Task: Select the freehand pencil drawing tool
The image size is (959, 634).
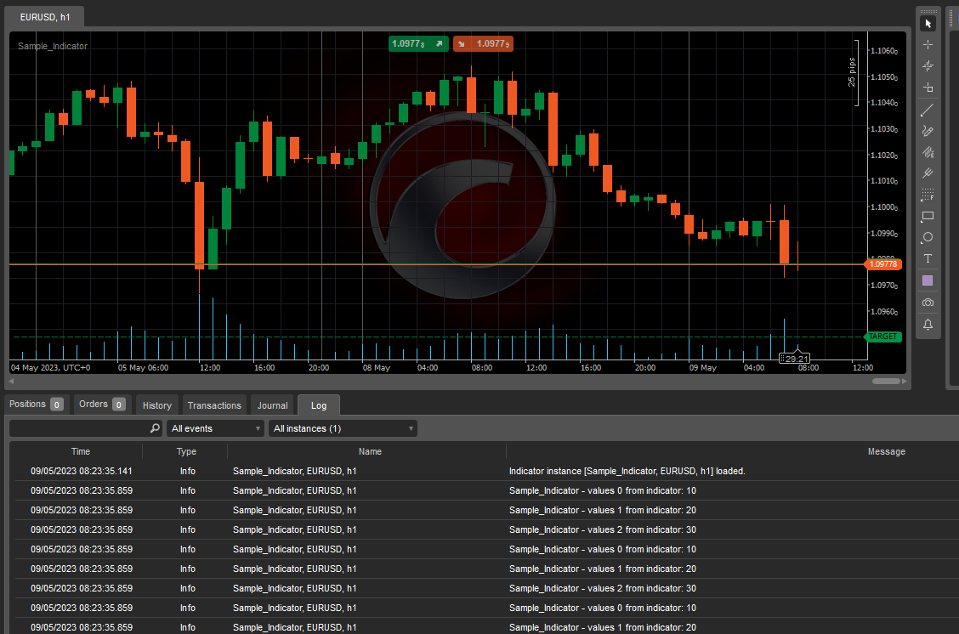Action: (928, 131)
